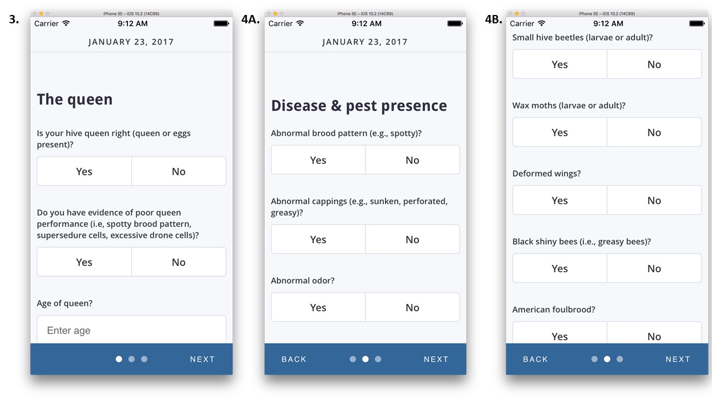This screenshot has width=712, height=400.
Task: Click third page dot on Disease & pest screen
Action: 378,359
